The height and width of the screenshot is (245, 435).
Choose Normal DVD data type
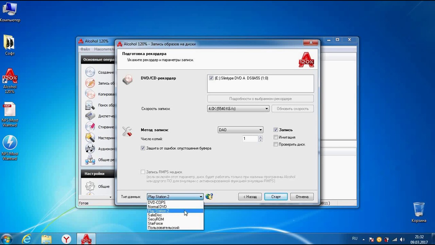[175, 207]
